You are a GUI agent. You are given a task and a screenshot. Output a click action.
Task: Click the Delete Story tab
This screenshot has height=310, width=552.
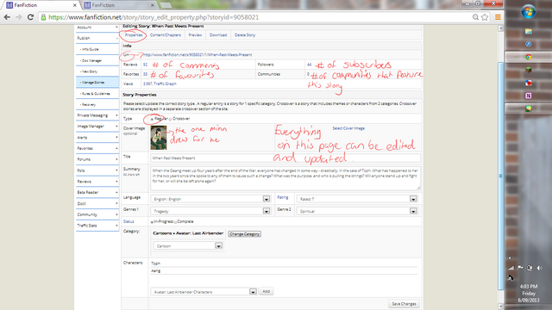click(245, 35)
